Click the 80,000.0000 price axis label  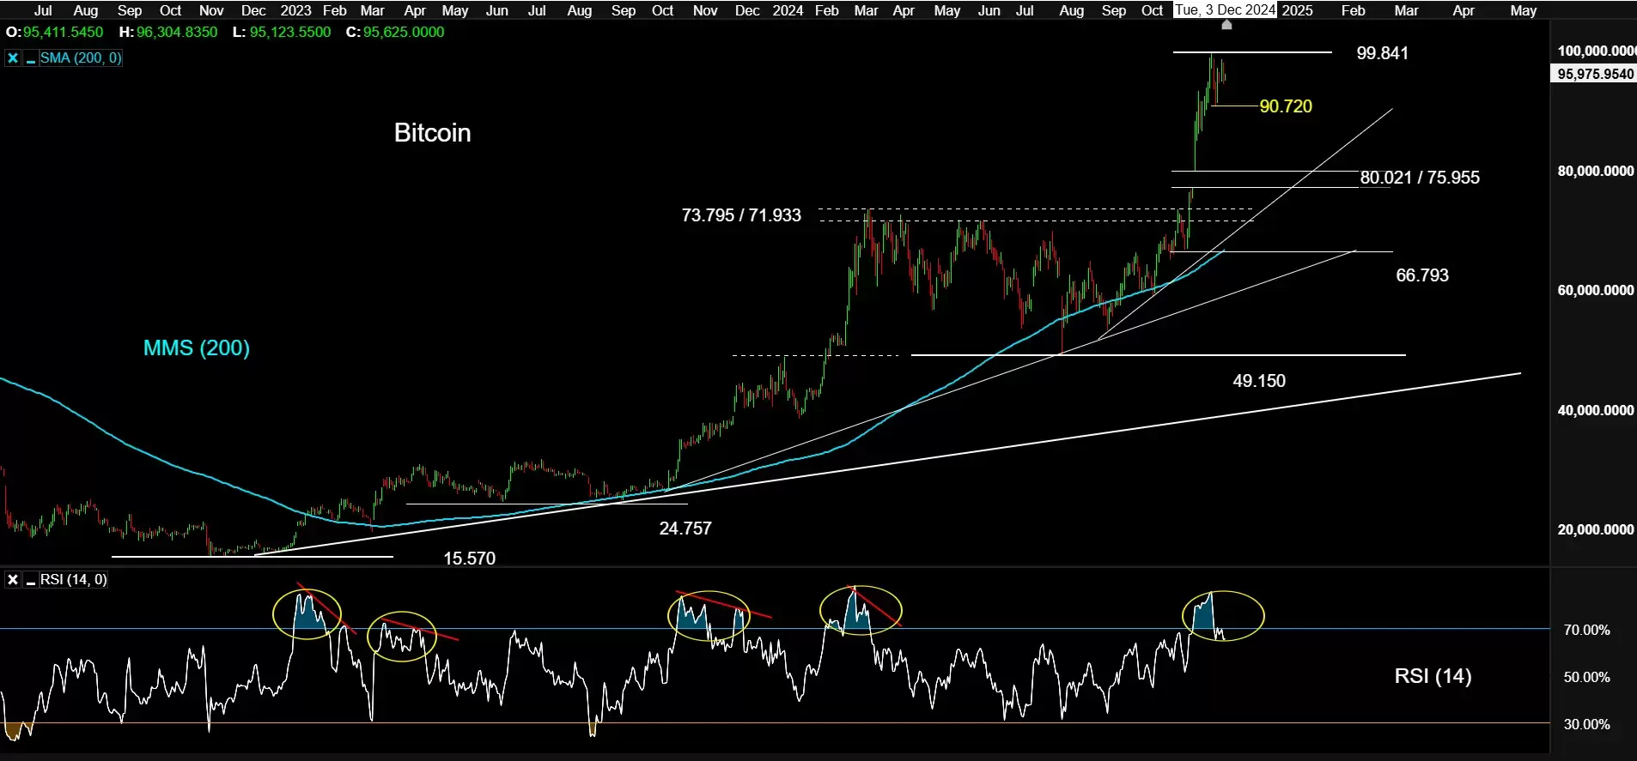point(1596,171)
